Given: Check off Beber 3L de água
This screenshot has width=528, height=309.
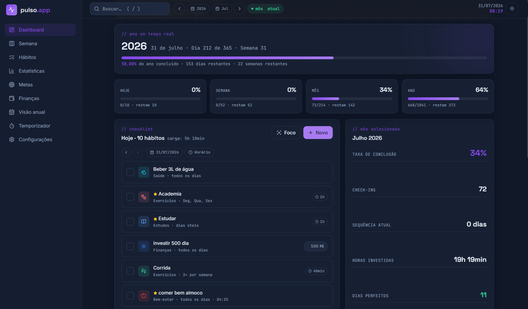Looking at the screenshot, I should [130, 172].
